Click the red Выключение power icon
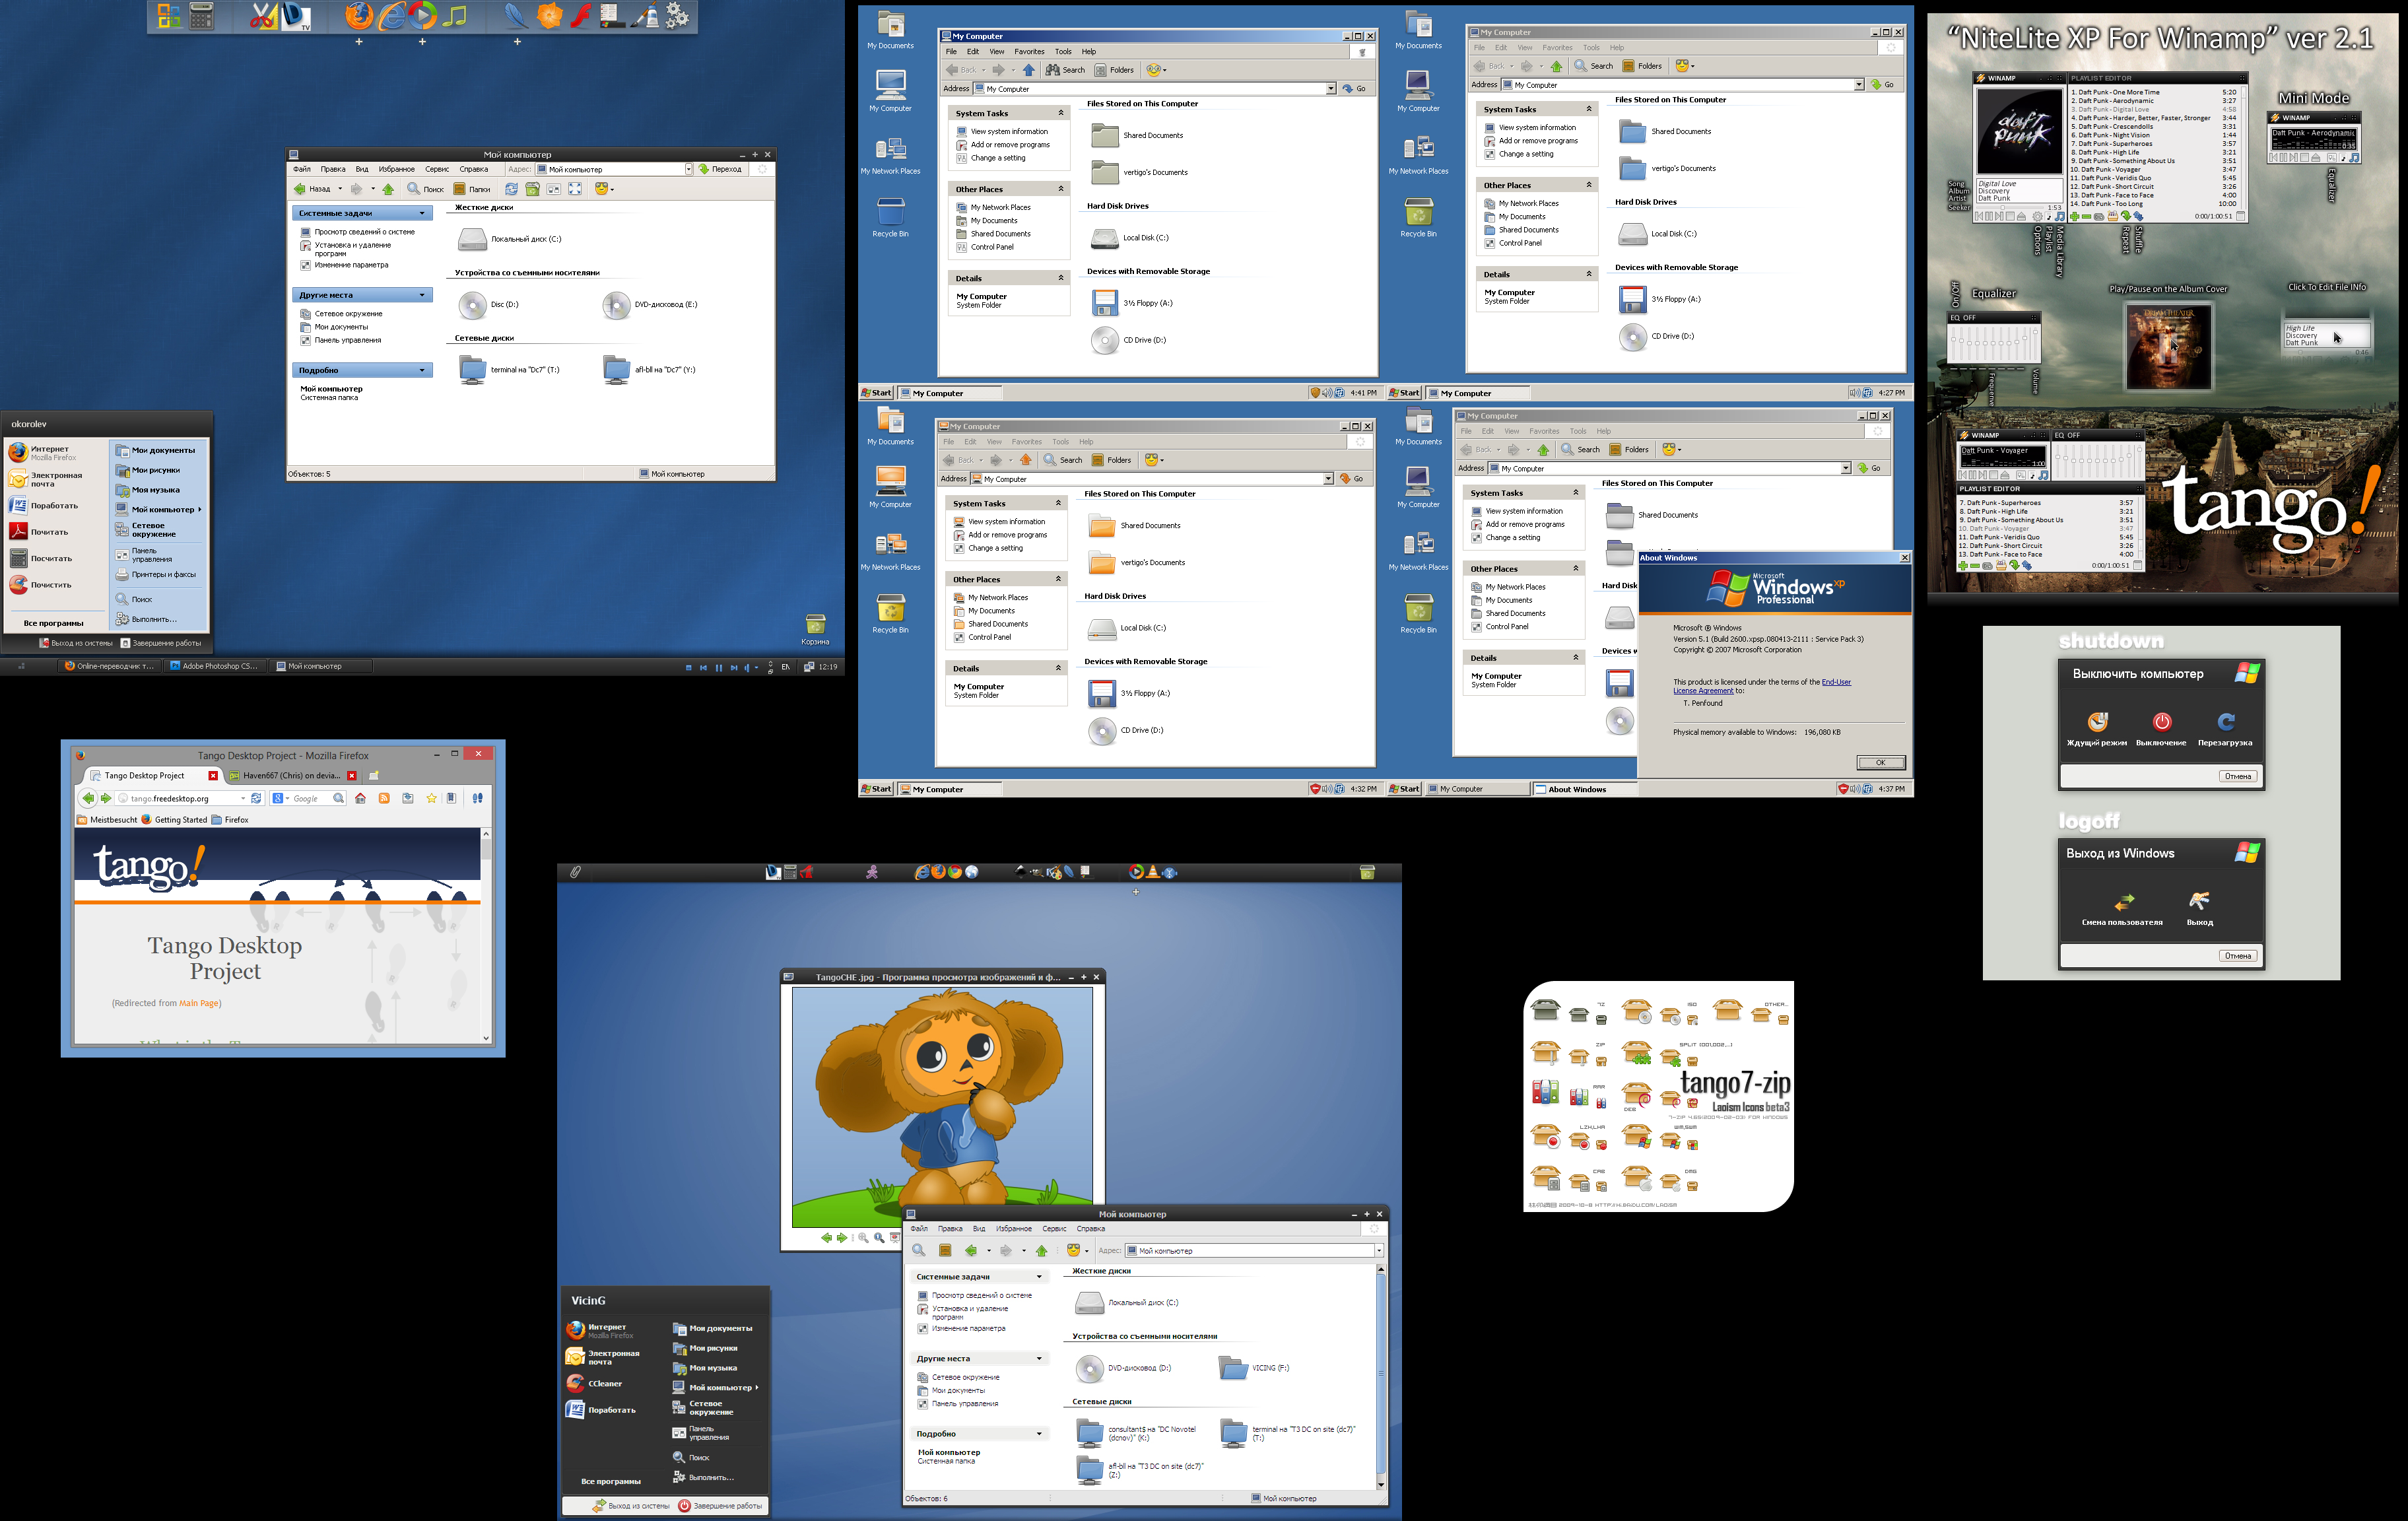Screen dimensions: 2408x1521 [x=2162, y=722]
